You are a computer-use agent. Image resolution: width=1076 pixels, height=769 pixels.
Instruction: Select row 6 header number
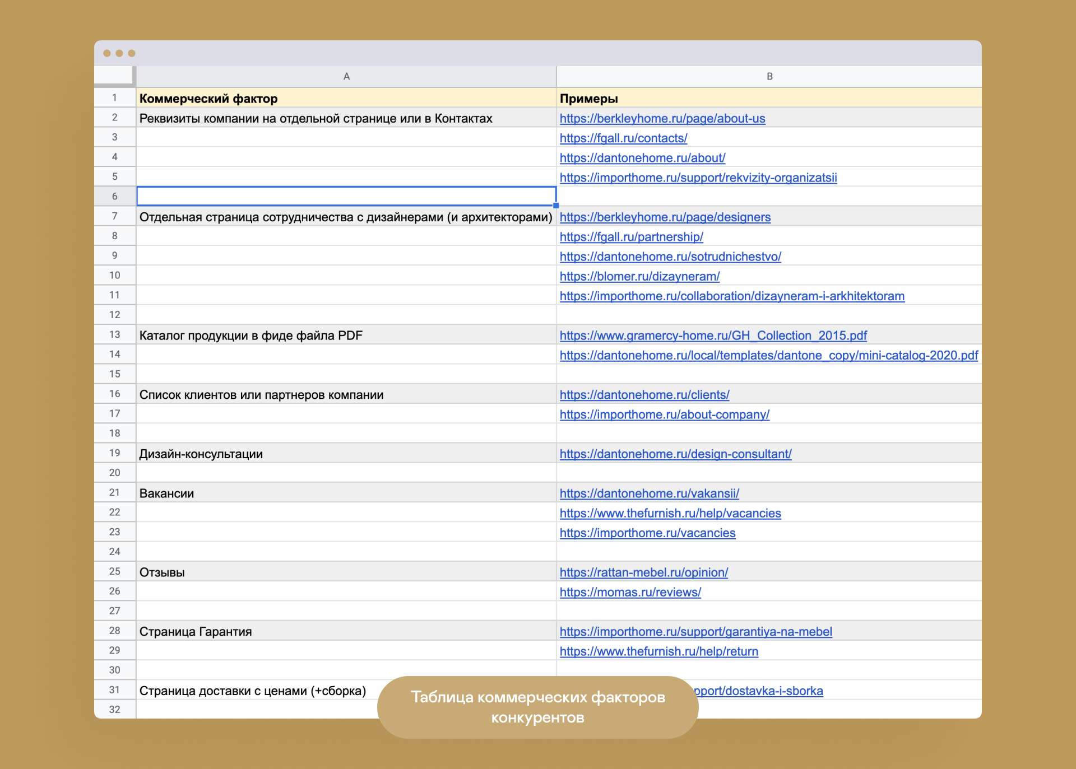click(x=114, y=196)
